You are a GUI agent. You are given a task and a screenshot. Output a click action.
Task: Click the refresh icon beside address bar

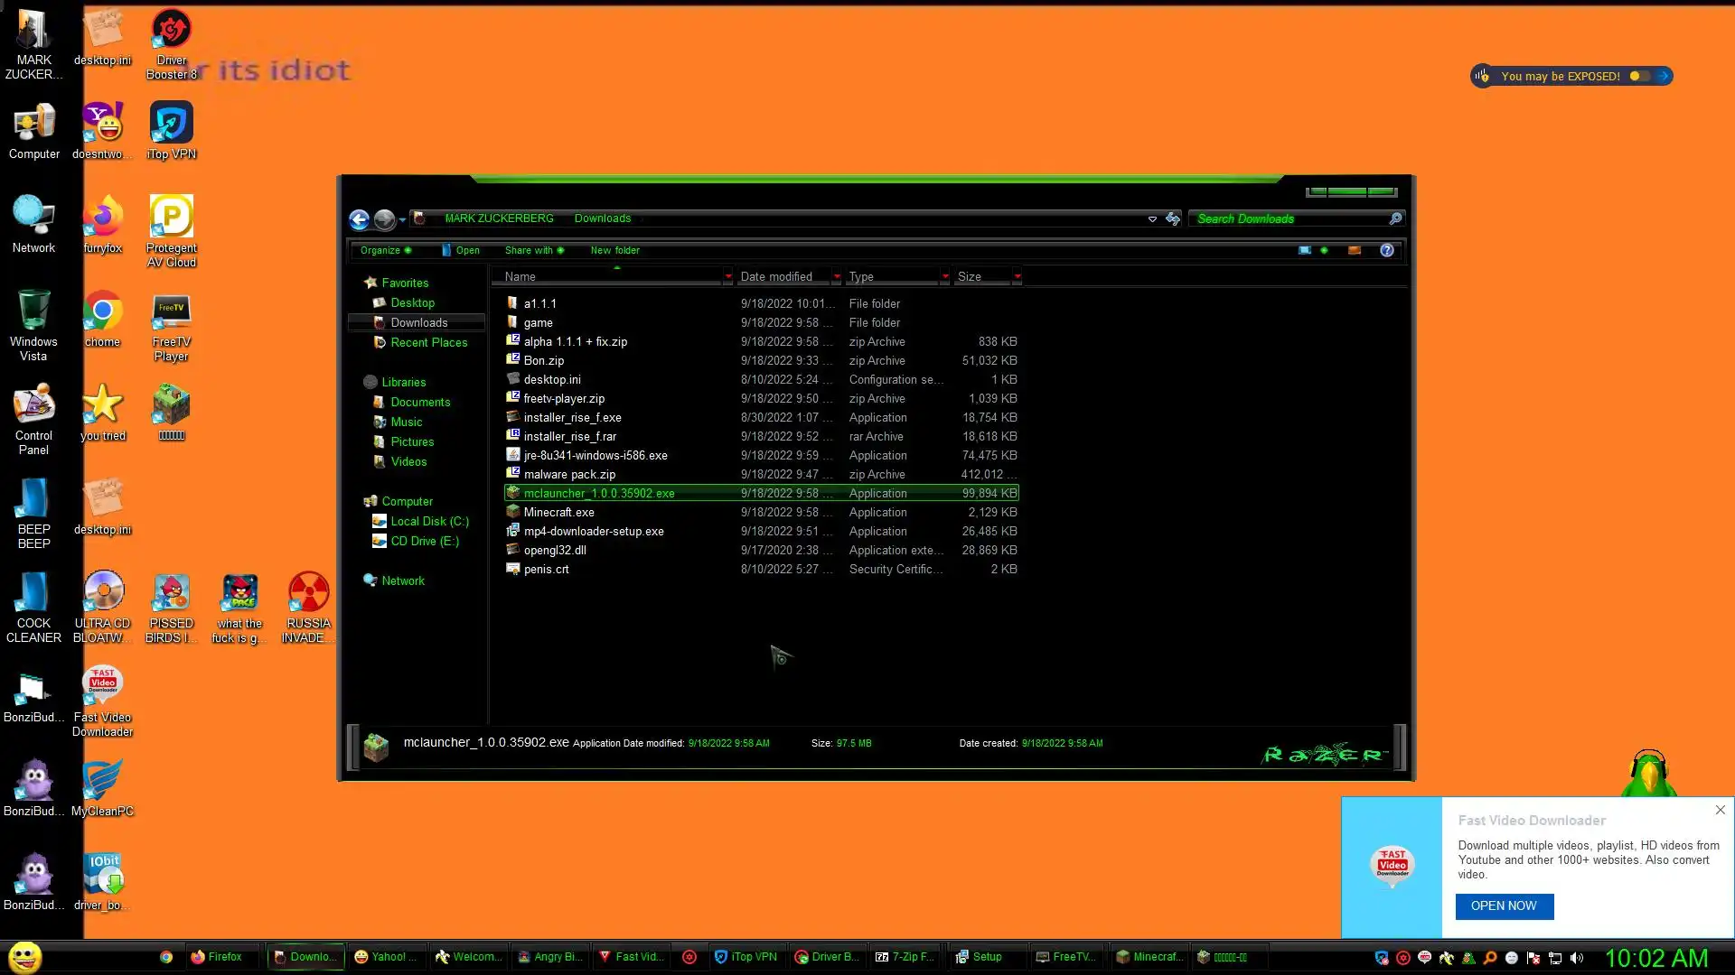click(x=1173, y=218)
